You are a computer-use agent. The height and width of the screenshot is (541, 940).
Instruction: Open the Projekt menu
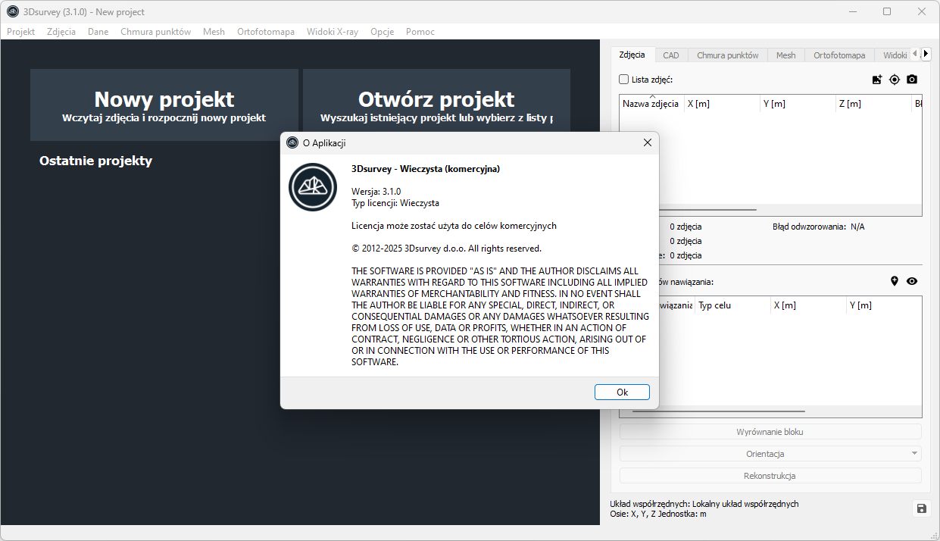coord(21,32)
